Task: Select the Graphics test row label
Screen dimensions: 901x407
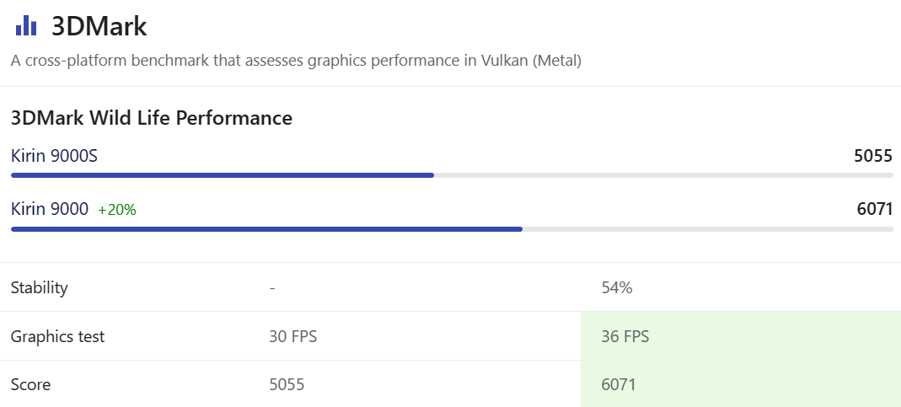Action: coord(57,336)
